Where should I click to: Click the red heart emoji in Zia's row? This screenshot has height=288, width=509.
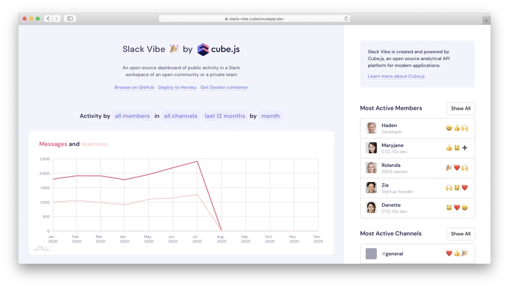tap(465, 188)
